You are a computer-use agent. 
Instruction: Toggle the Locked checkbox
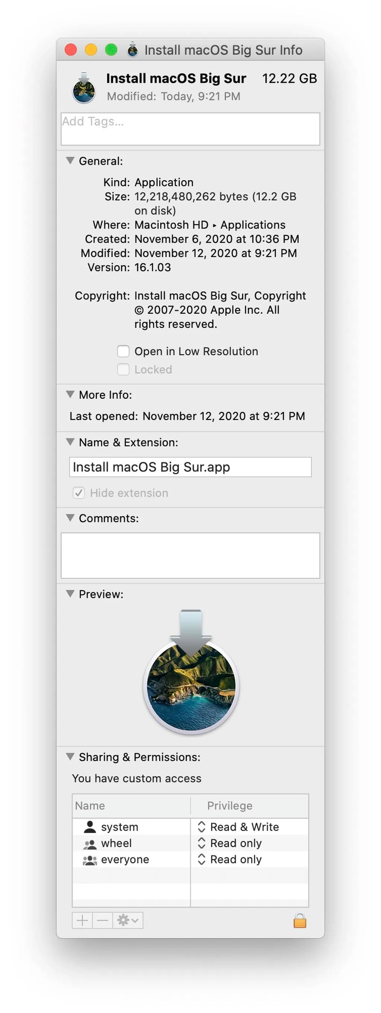tap(123, 370)
